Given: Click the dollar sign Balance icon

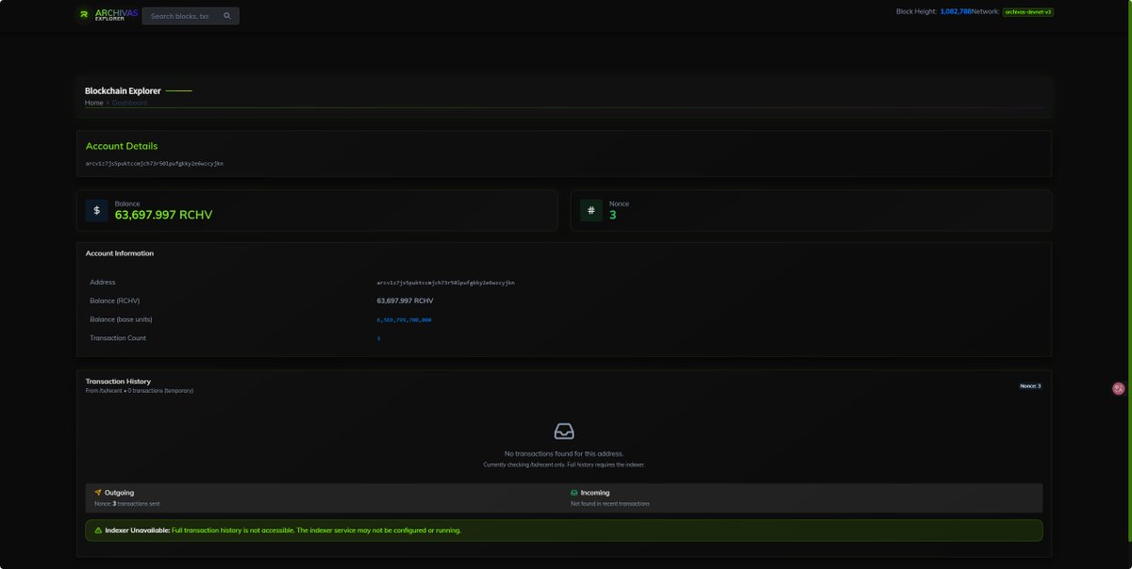Looking at the screenshot, I should coord(96,210).
